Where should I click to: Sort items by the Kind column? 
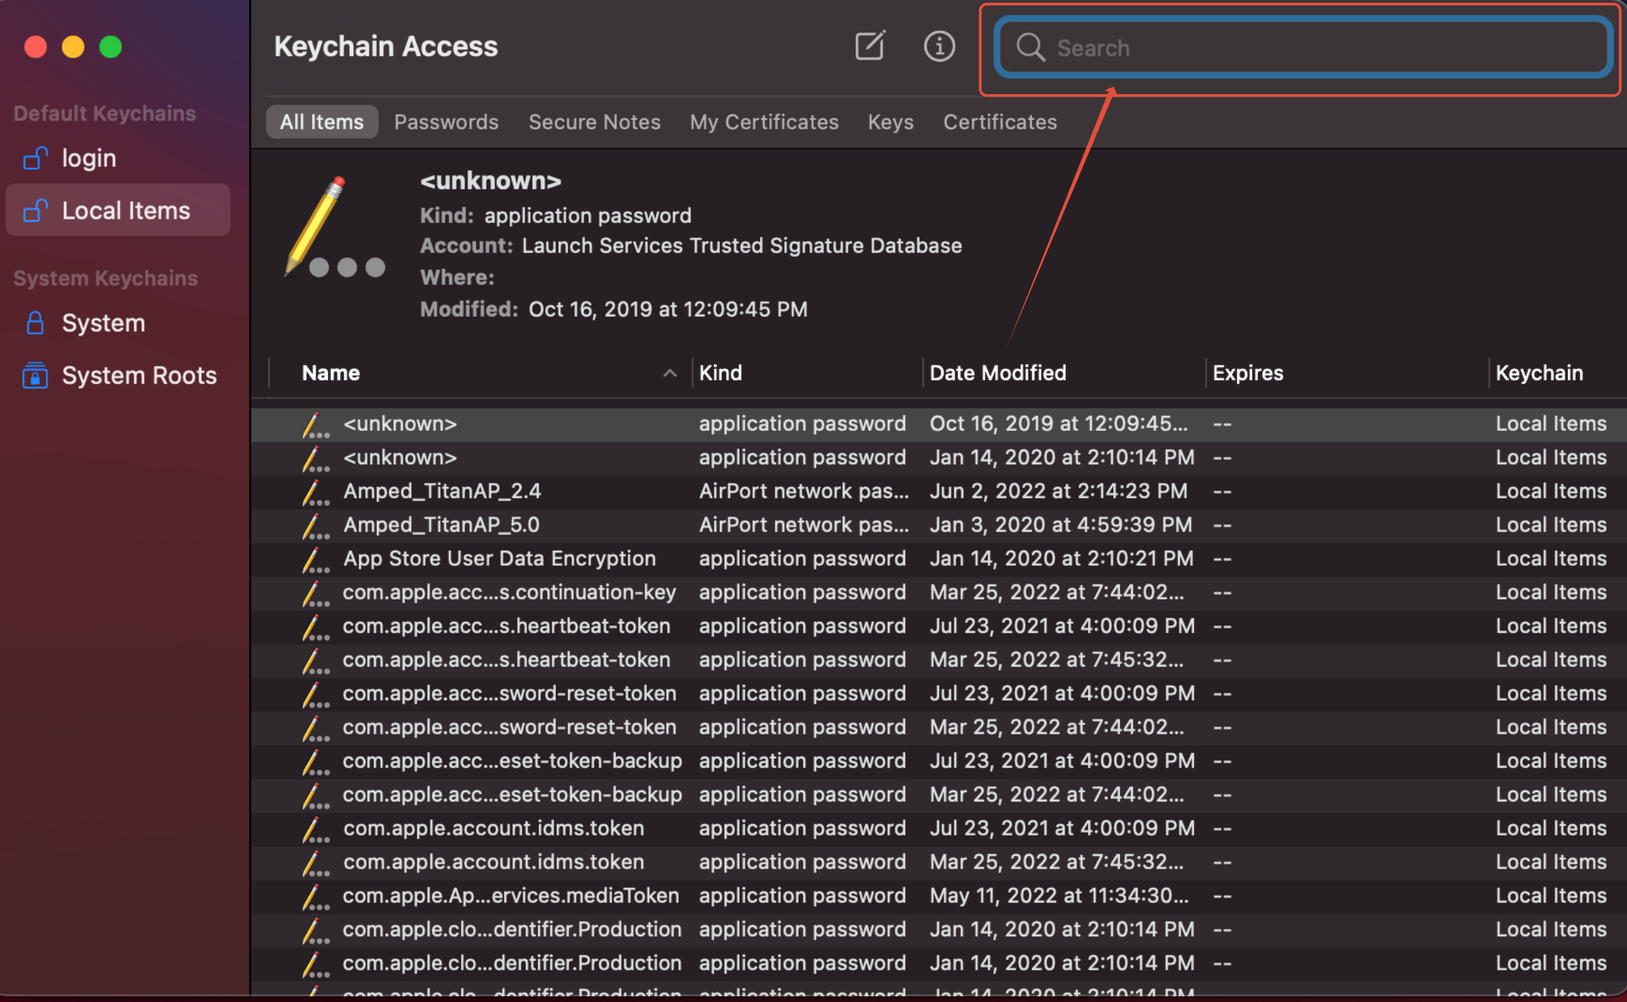coord(721,373)
